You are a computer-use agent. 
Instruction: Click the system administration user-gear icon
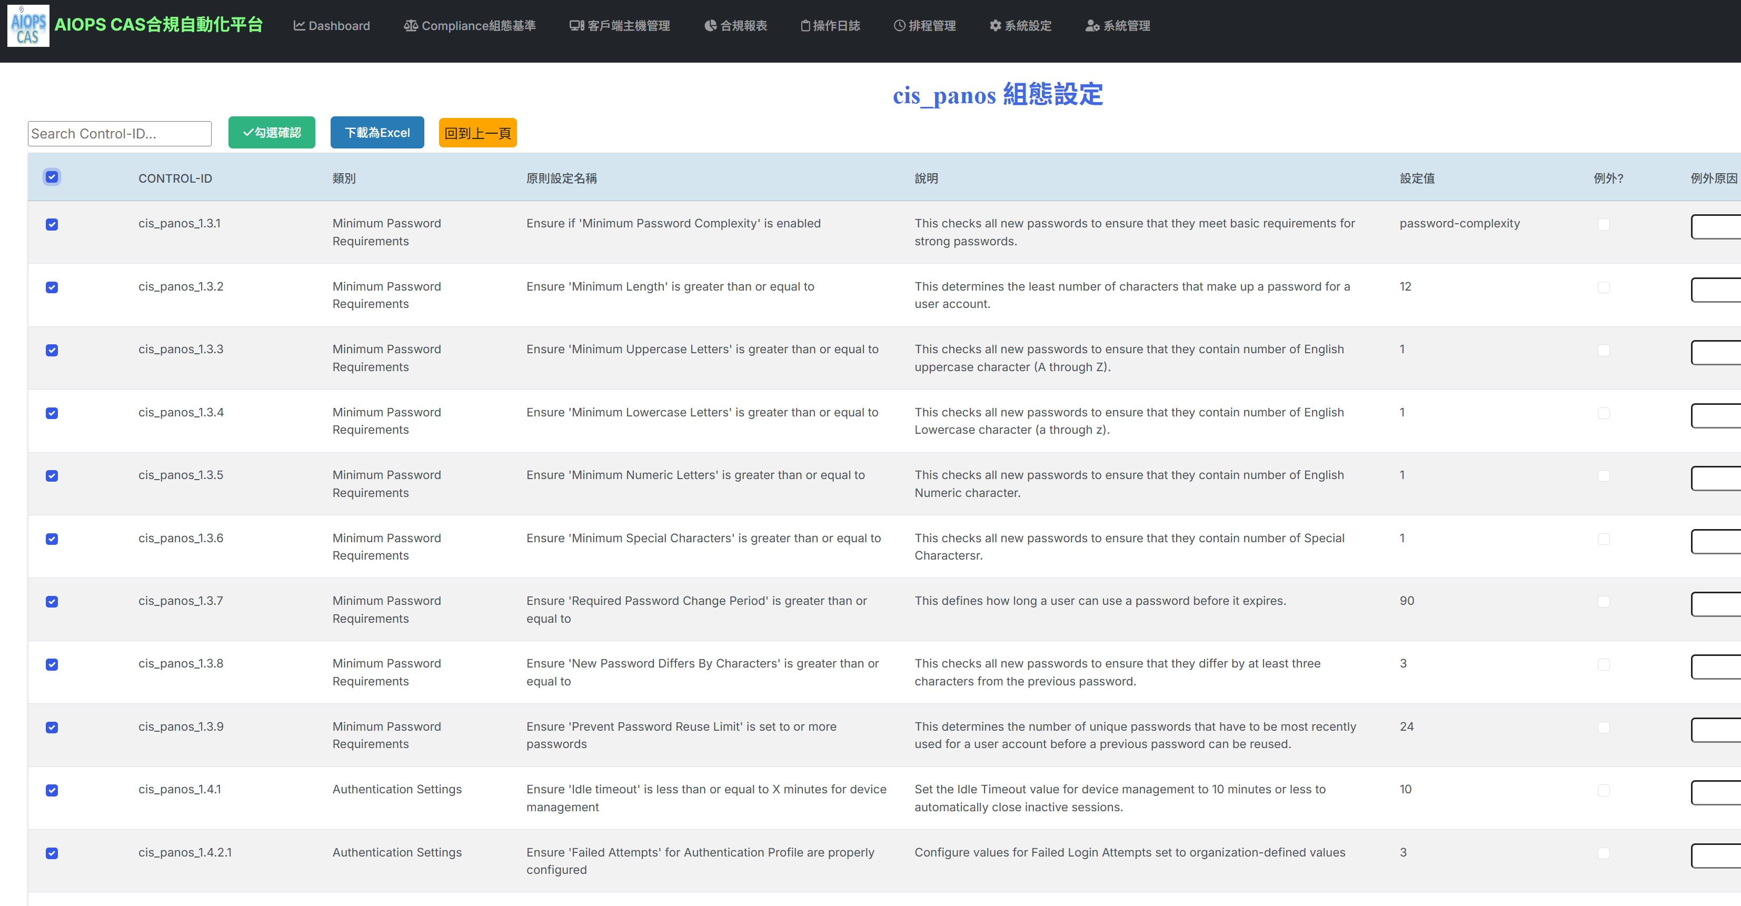pyautogui.click(x=1092, y=26)
